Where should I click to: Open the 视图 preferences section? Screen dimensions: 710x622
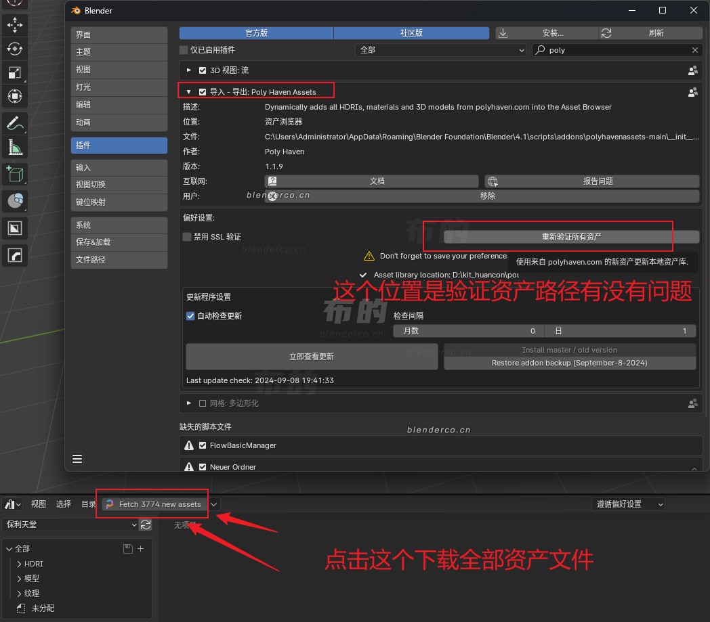(119, 70)
